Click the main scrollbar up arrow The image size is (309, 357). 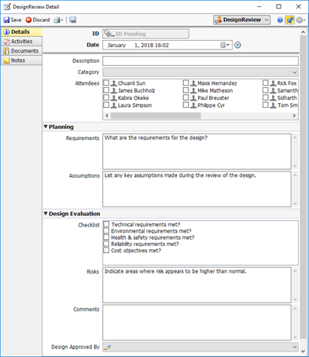[x=303, y=32]
